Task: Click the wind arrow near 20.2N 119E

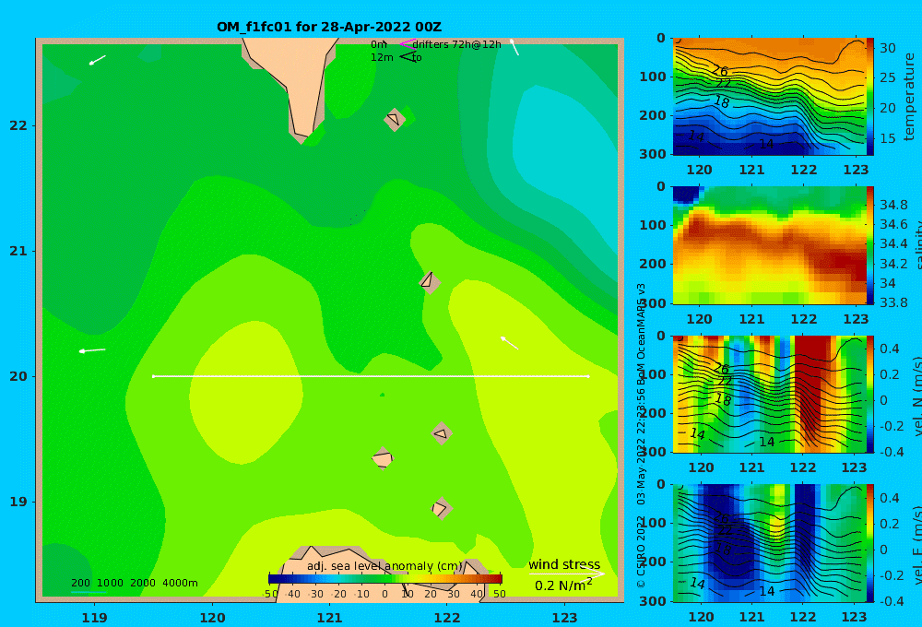Action: pos(92,350)
